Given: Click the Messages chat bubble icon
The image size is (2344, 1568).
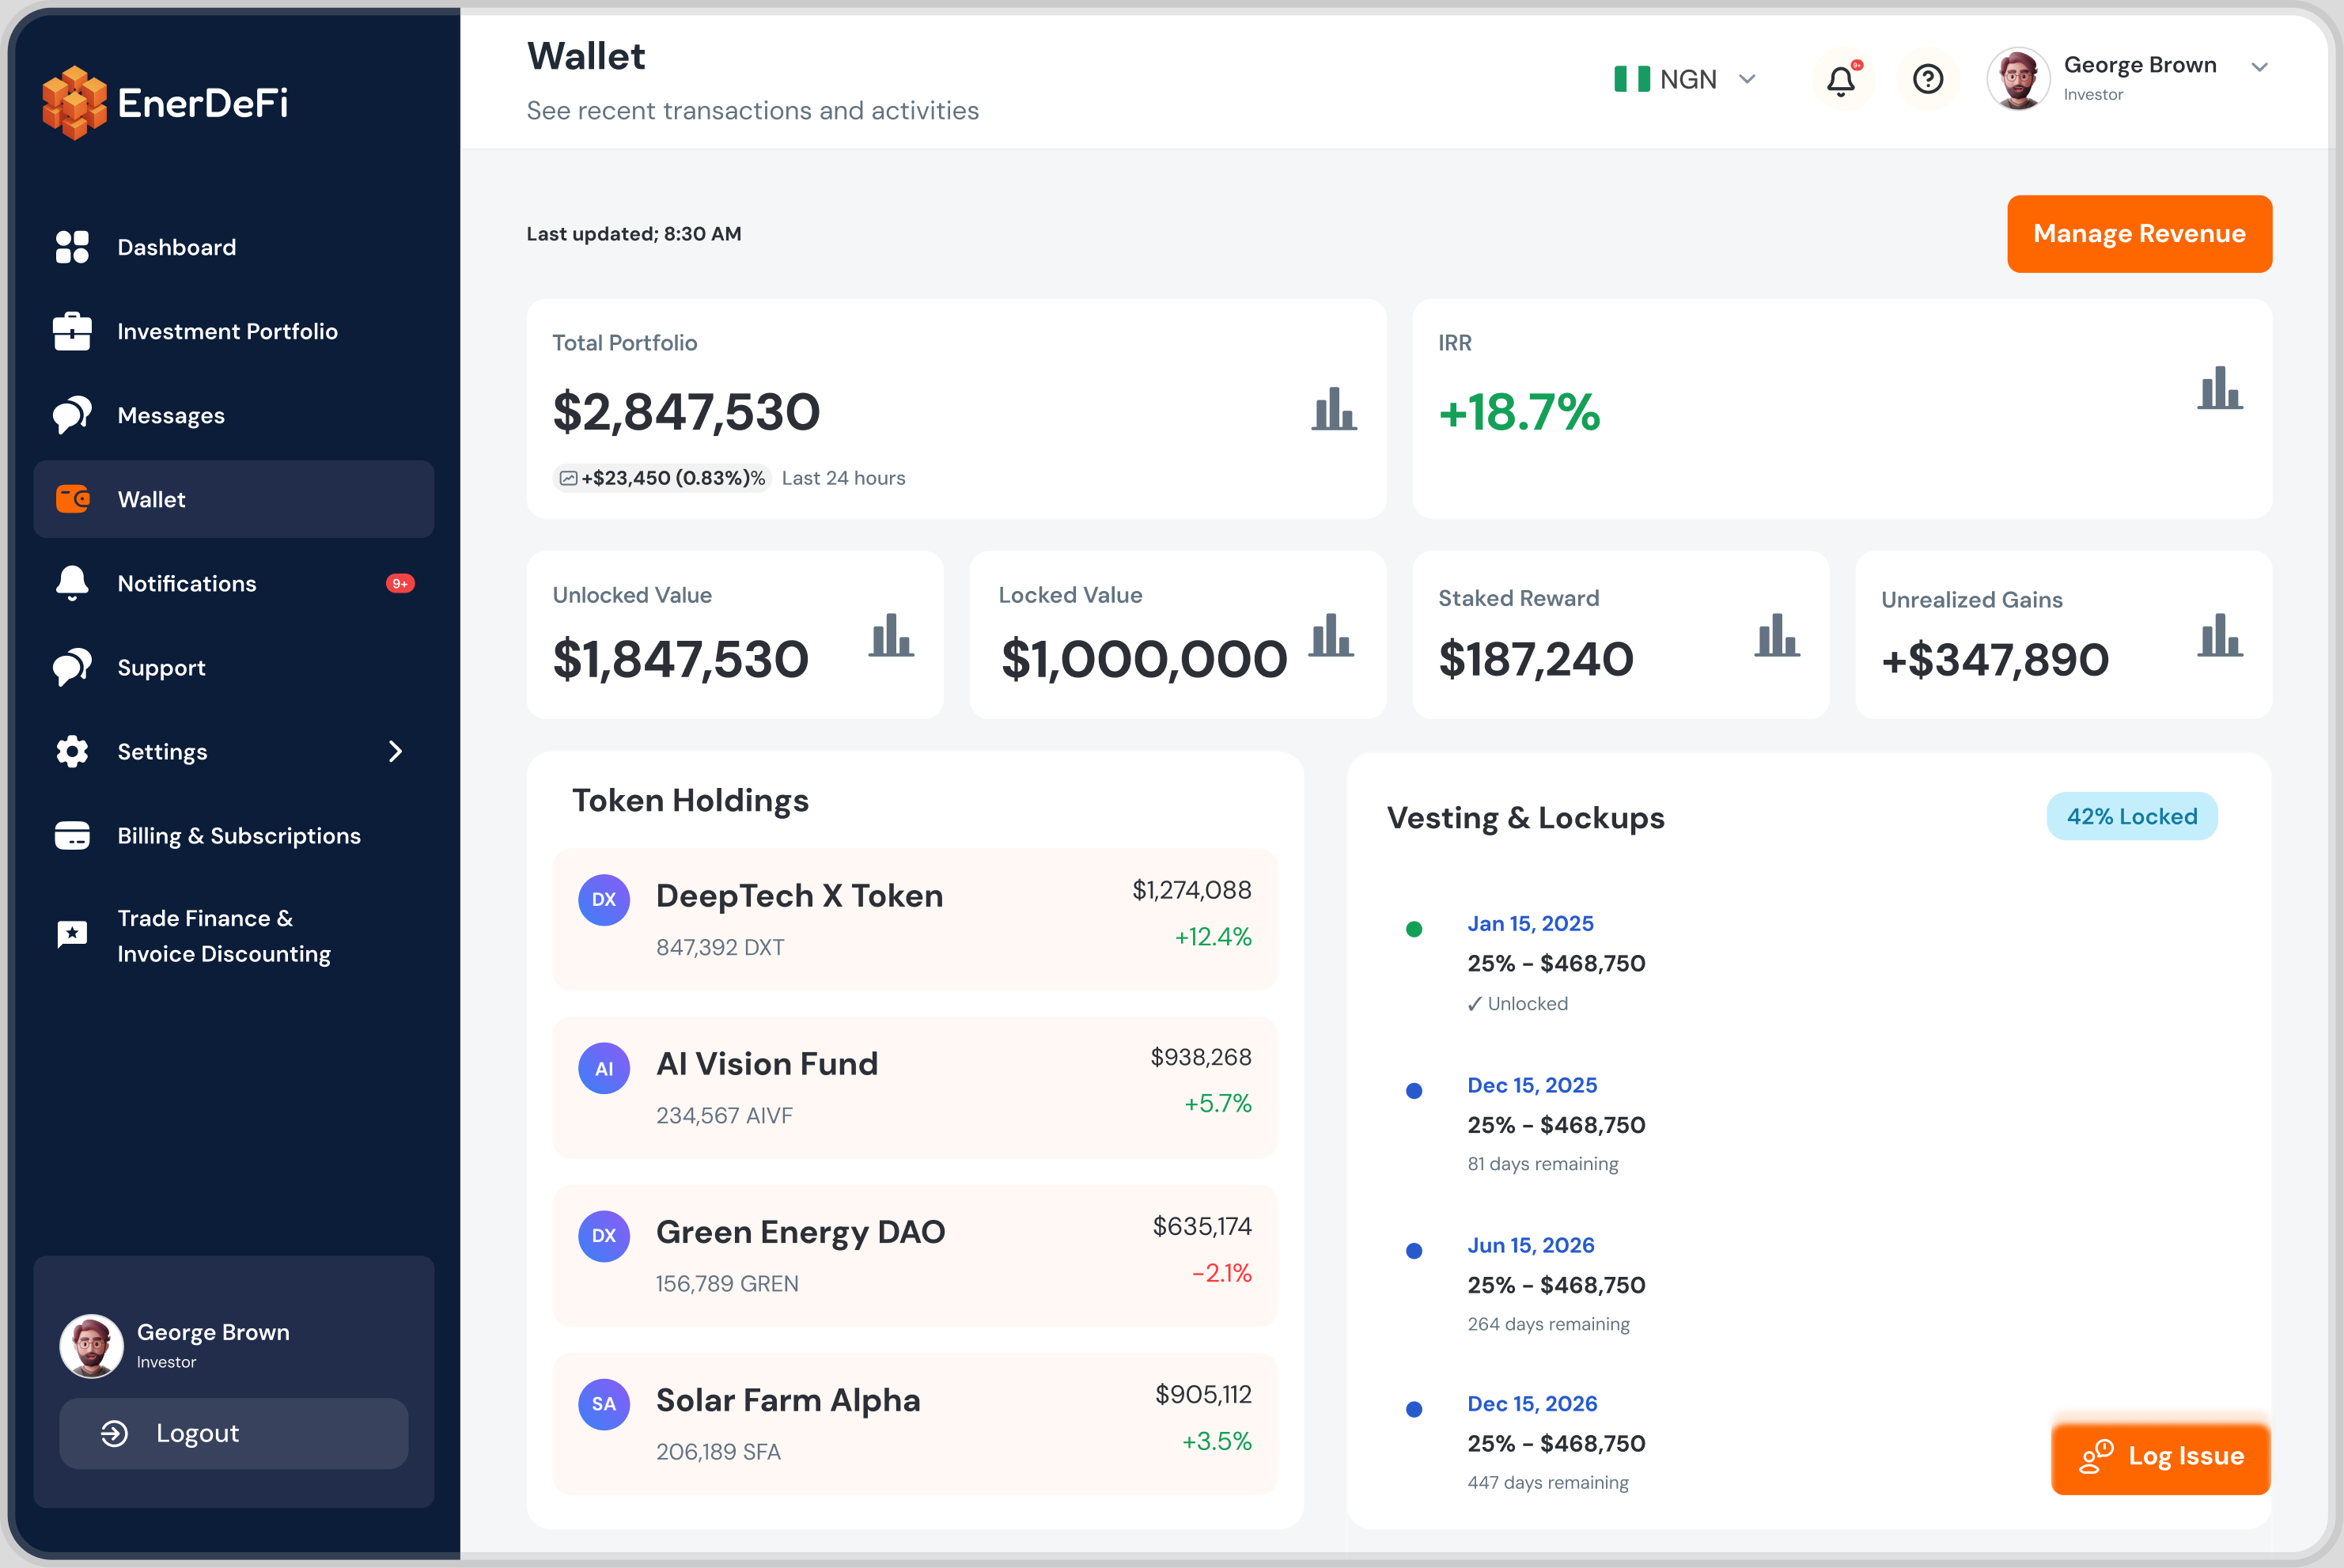Looking at the screenshot, I should [x=72, y=415].
